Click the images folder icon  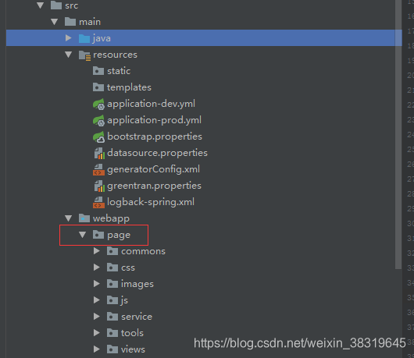click(112, 284)
